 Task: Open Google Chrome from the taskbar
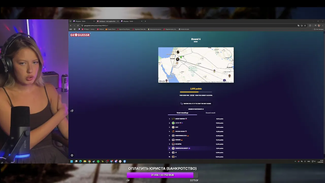[x=89, y=161]
